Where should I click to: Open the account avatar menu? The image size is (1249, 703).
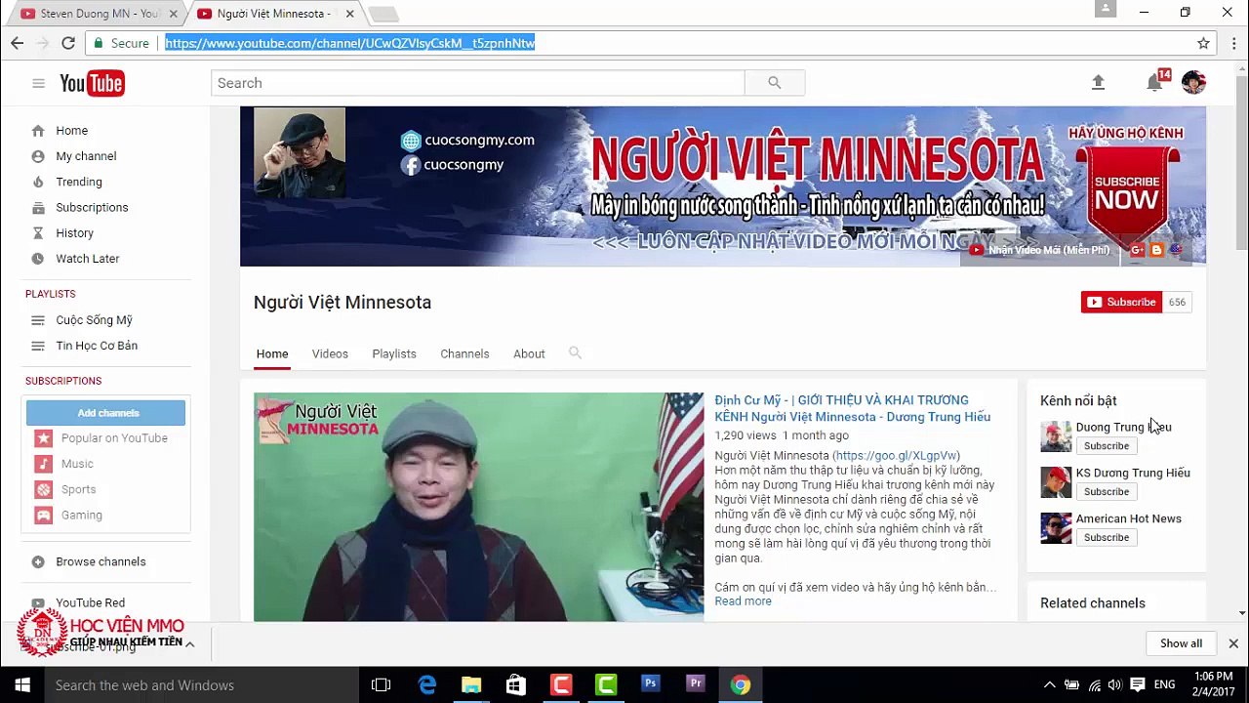click(1193, 83)
